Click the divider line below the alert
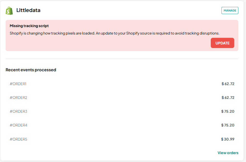Screen dimensions: 246x162 [x=122, y=59]
